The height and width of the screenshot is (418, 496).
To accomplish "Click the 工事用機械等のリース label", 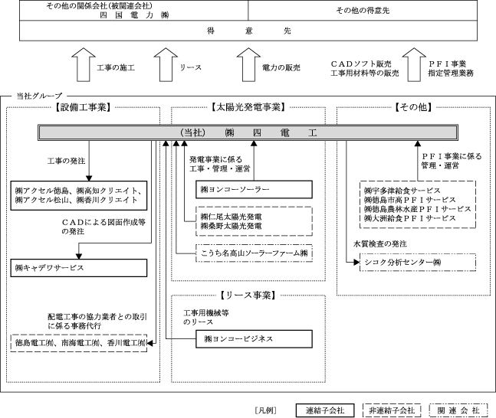I will click(x=206, y=317).
